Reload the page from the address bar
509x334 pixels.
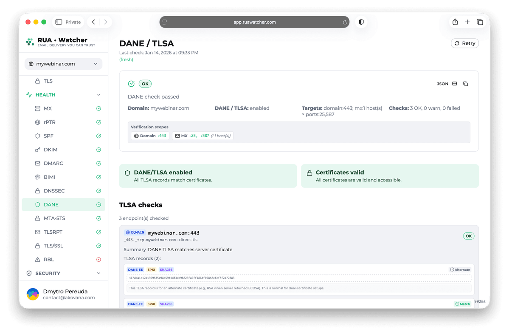345,22
